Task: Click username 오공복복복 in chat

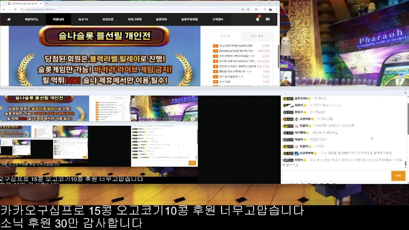Action: (306, 153)
